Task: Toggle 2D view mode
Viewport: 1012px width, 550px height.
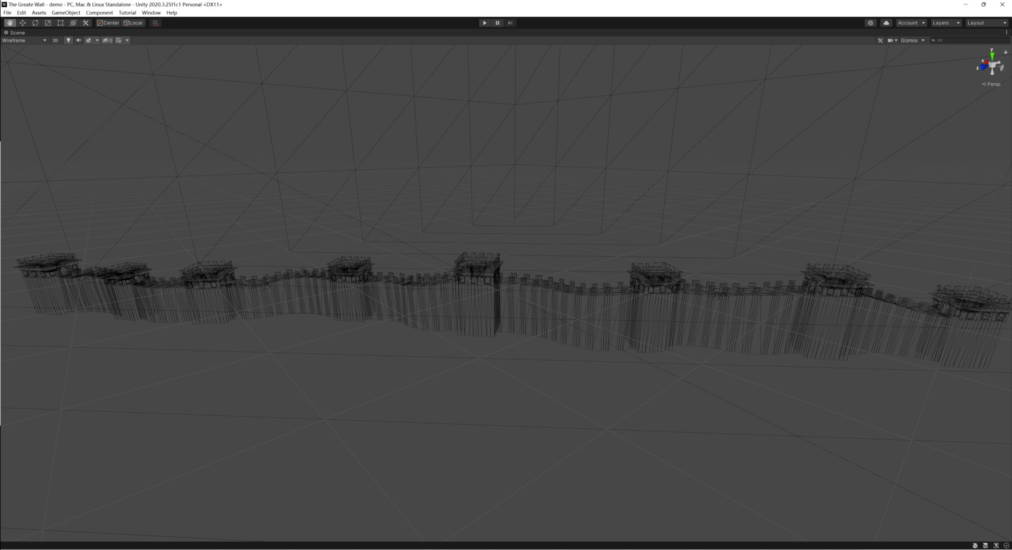Action: (x=55, y=40)
